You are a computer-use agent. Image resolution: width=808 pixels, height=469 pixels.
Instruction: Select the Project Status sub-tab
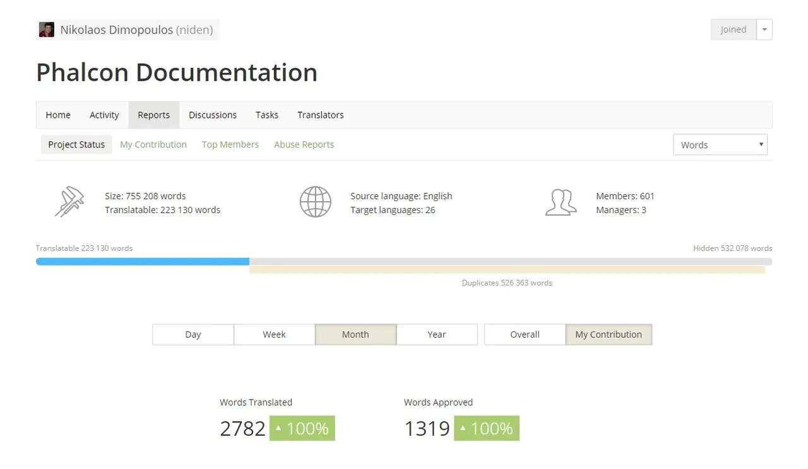[76, 144]
